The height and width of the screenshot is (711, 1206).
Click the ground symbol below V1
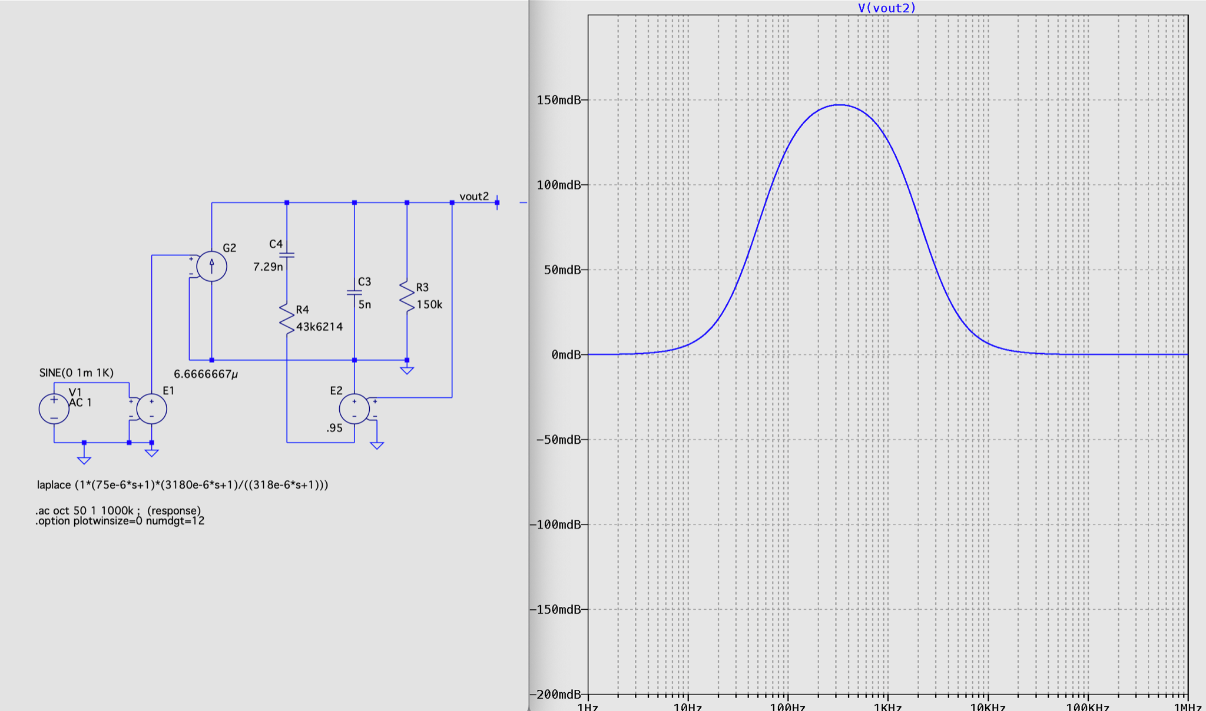[x=84, y=460]
